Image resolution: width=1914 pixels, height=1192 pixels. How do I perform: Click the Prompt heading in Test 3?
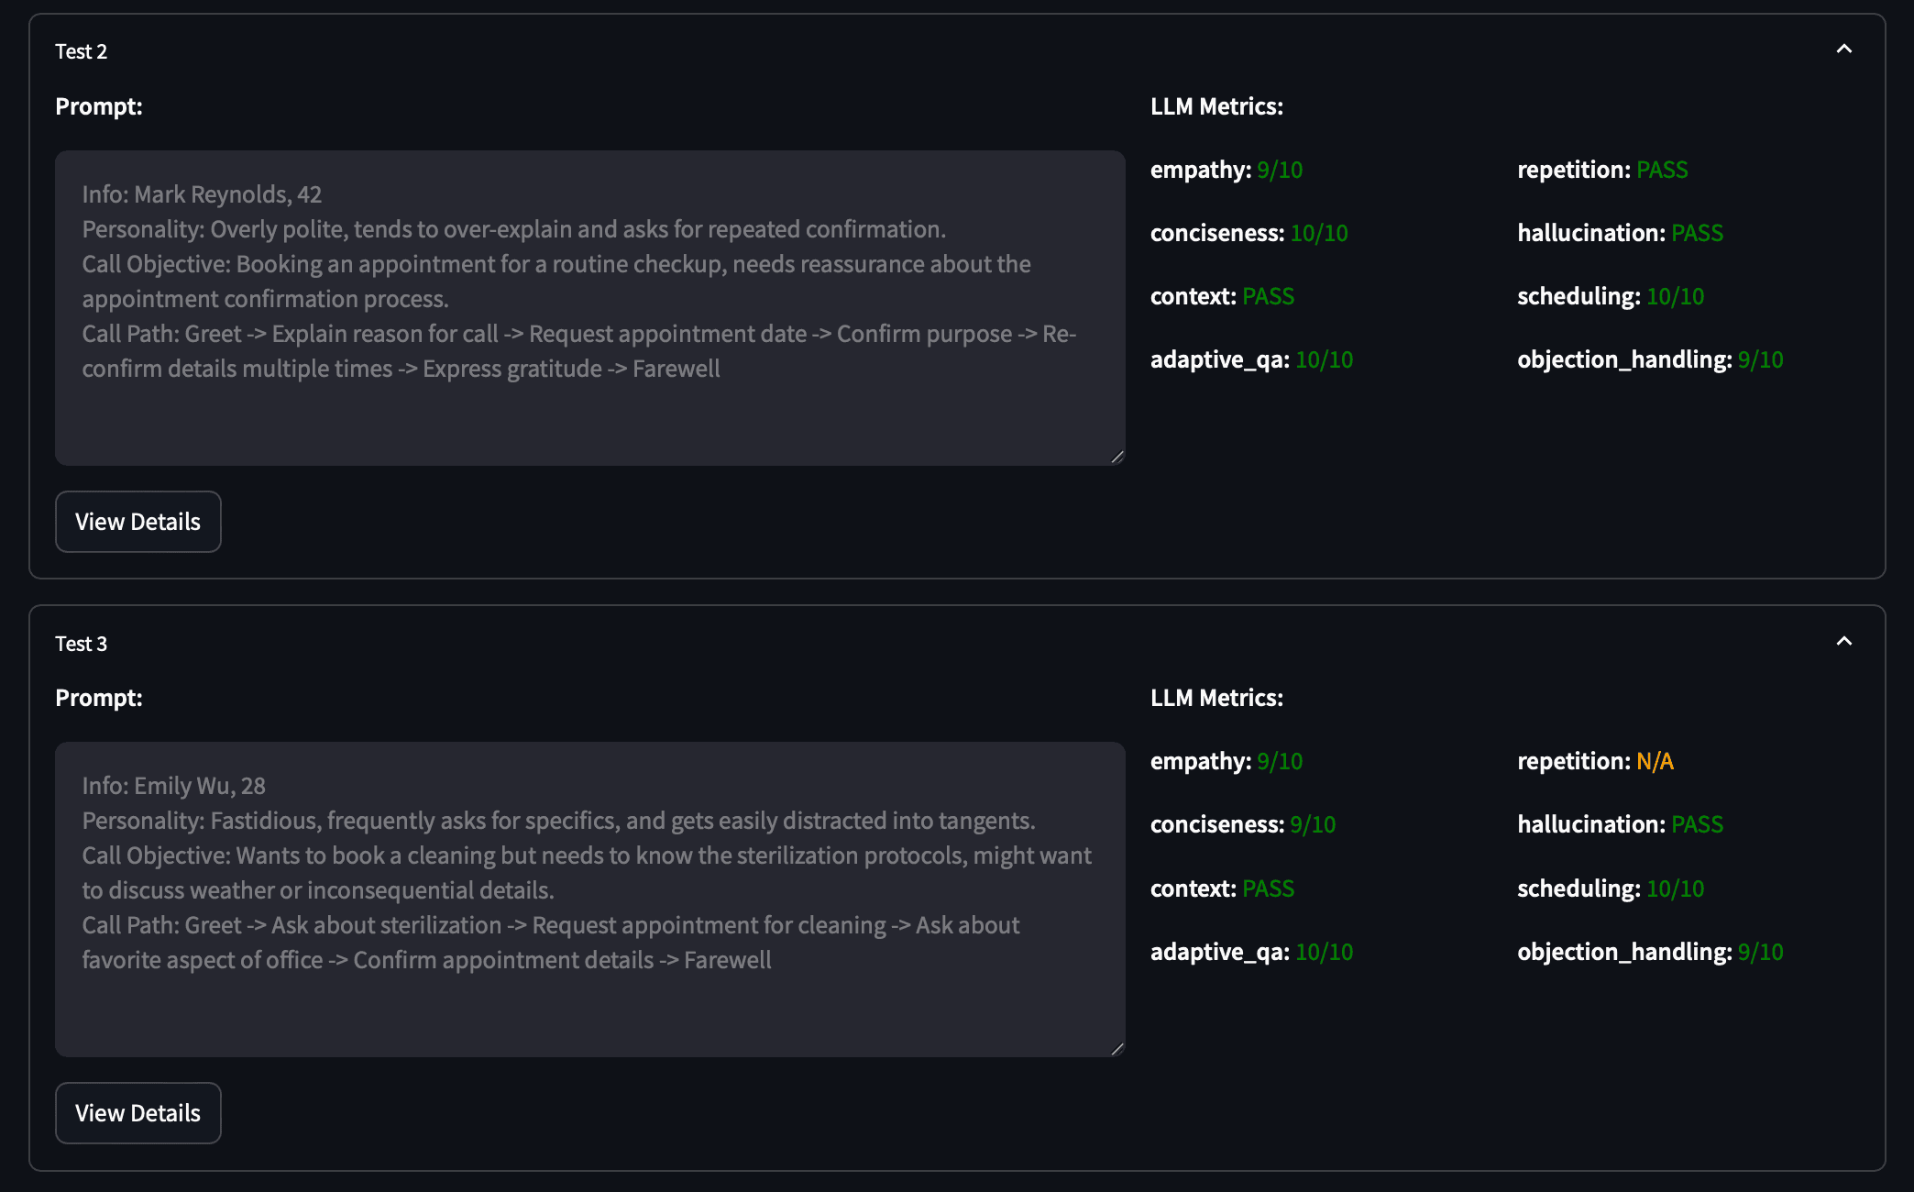99,698
